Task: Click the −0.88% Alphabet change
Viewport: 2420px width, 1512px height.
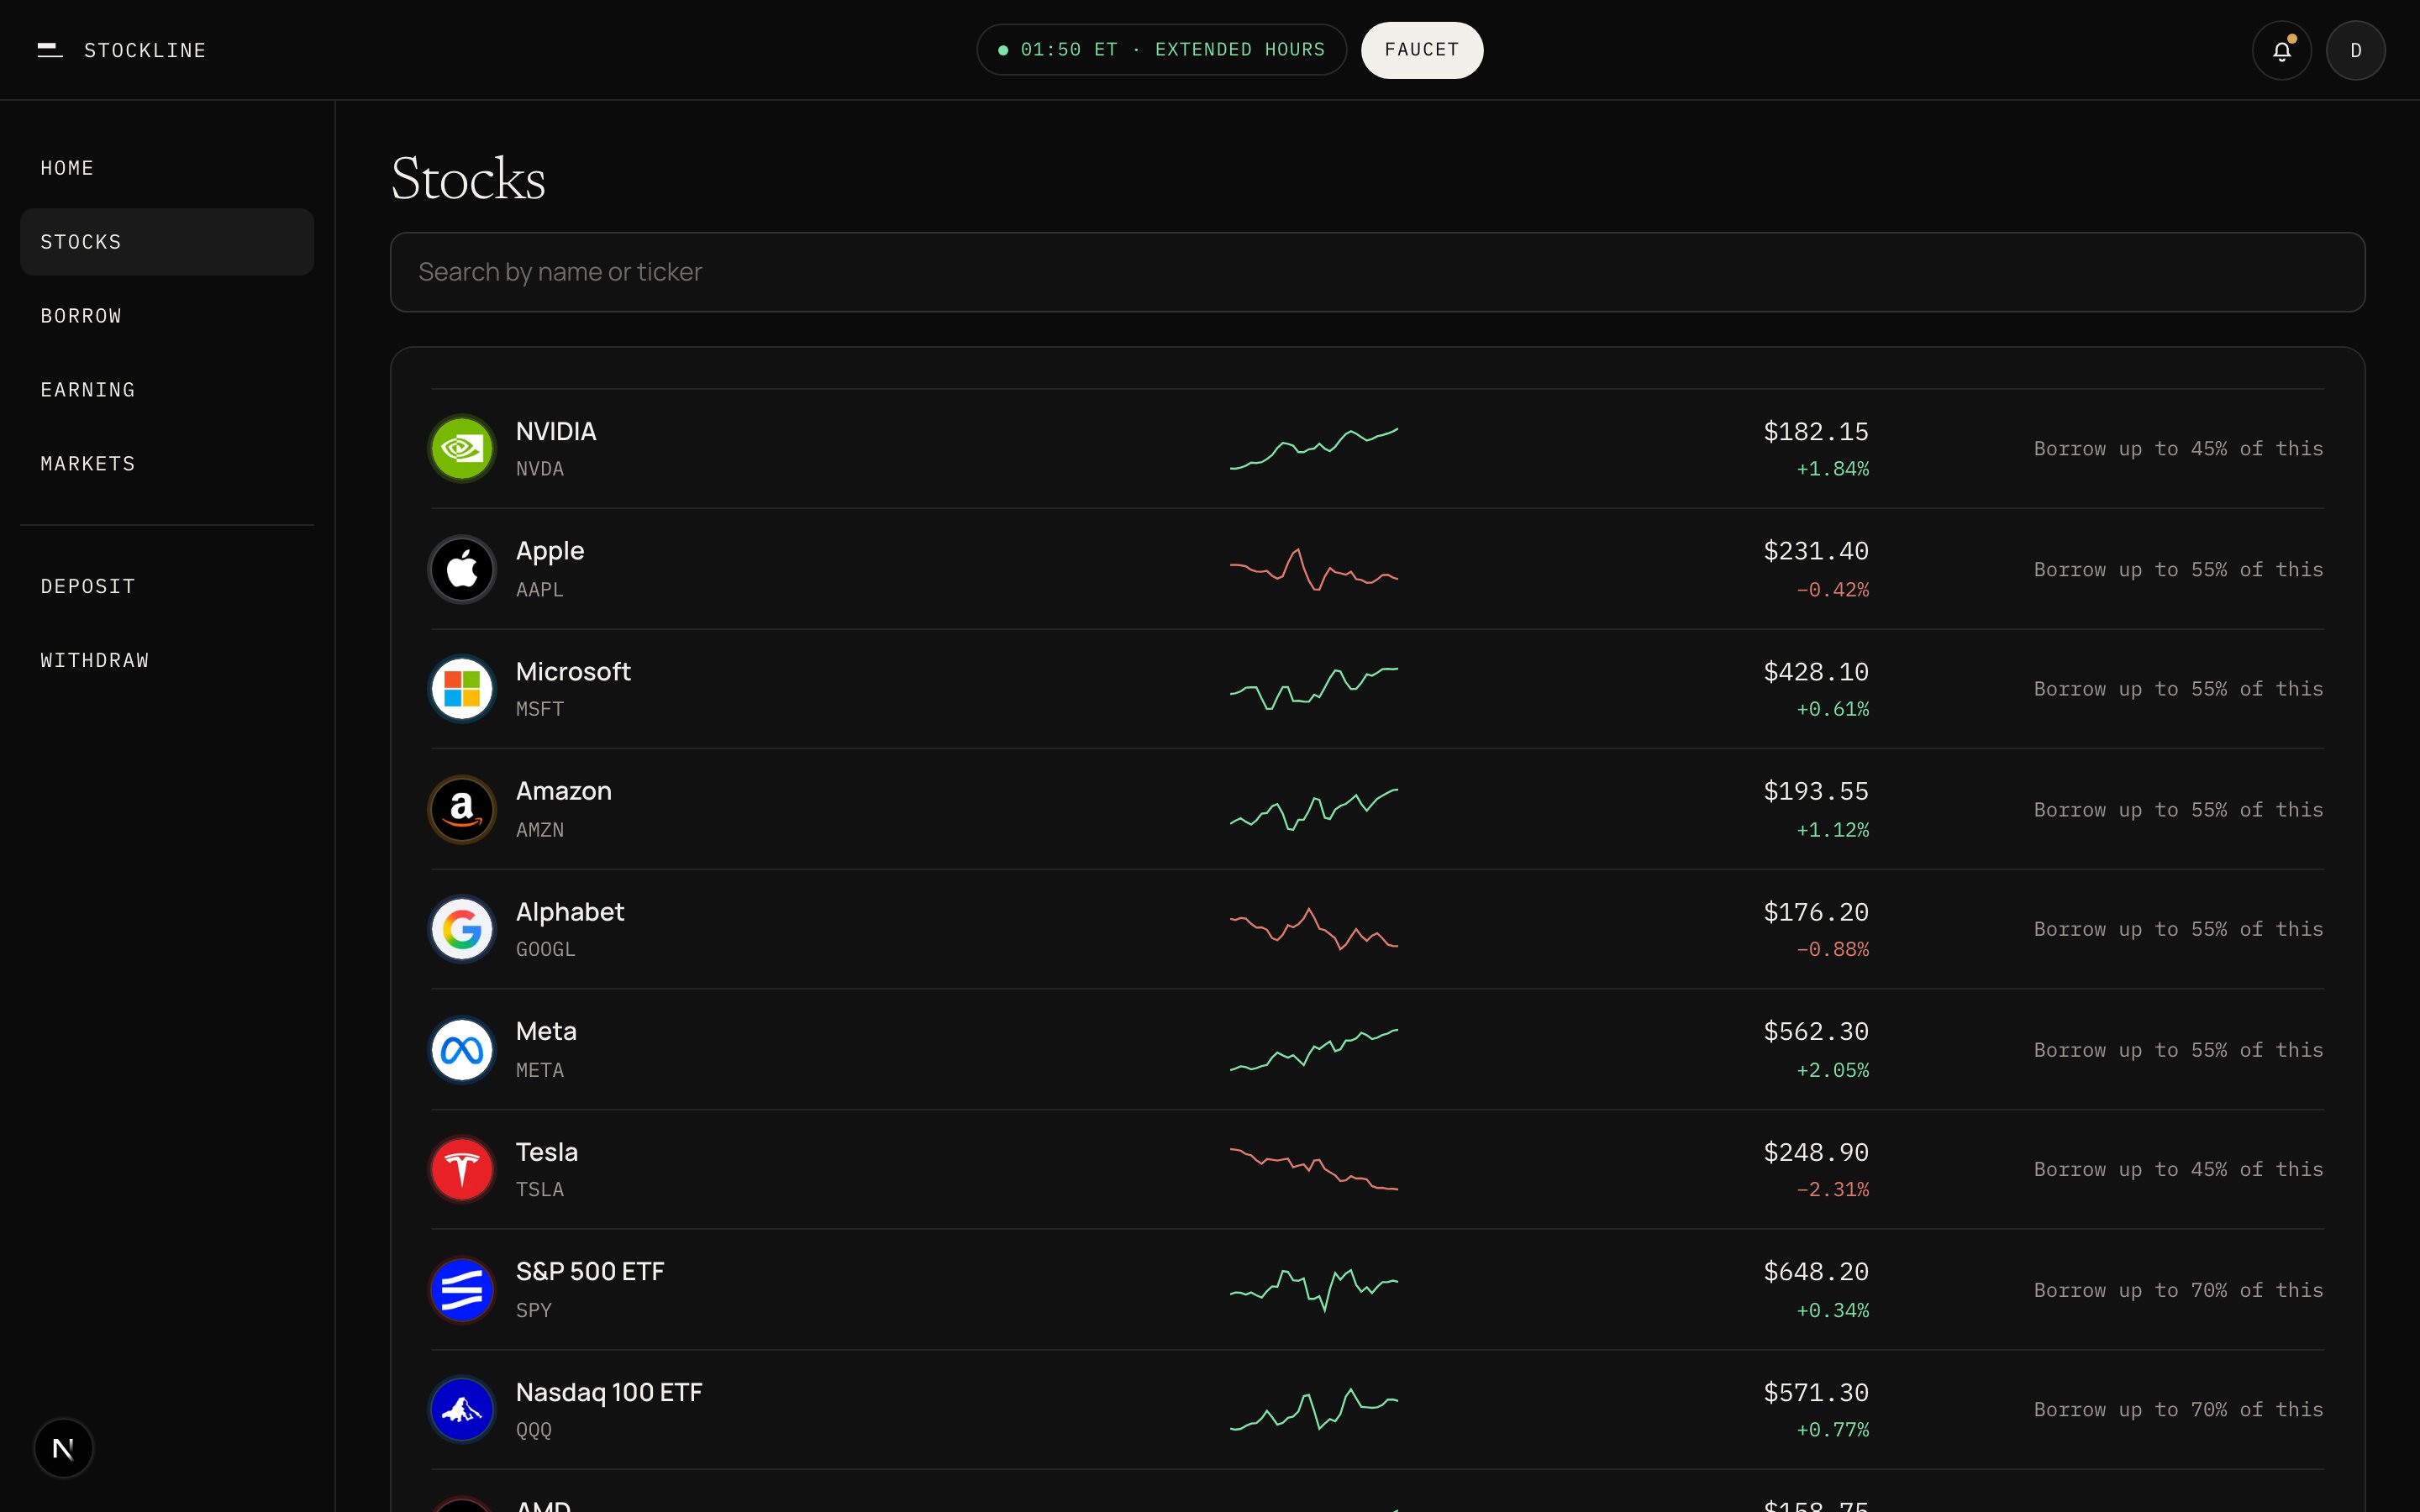Action: point(1832,949)
